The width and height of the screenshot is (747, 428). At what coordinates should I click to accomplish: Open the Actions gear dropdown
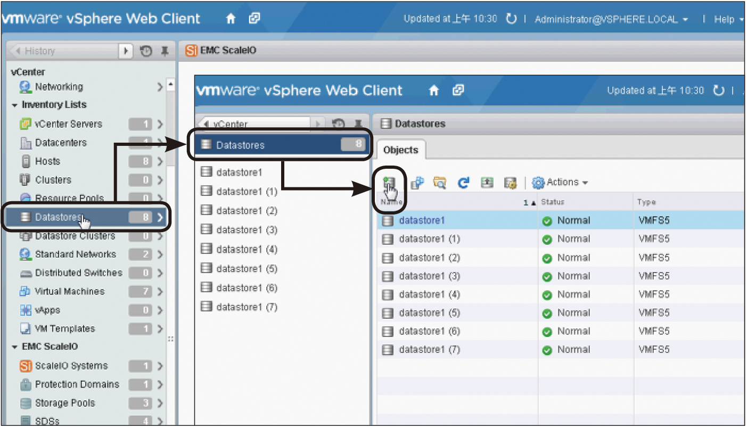[x=560, y=183]
